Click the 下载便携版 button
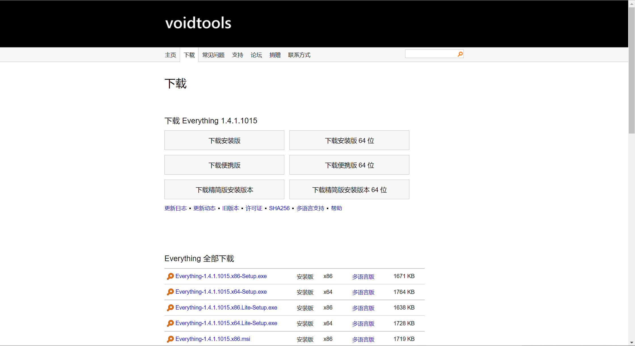635x346 pixels. [x=224, y=165]
